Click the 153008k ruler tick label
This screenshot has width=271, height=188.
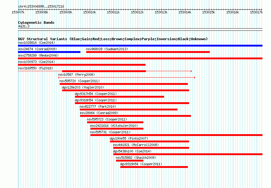42,12
